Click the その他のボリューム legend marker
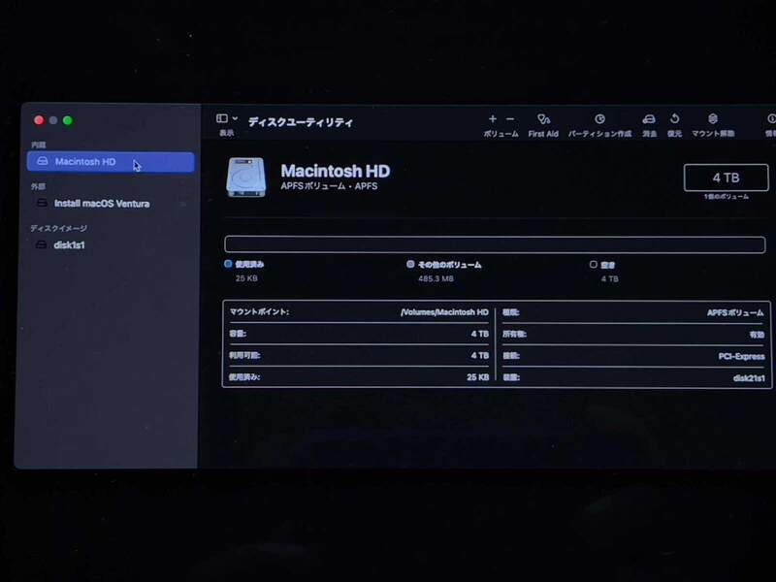 coord(410,264)
